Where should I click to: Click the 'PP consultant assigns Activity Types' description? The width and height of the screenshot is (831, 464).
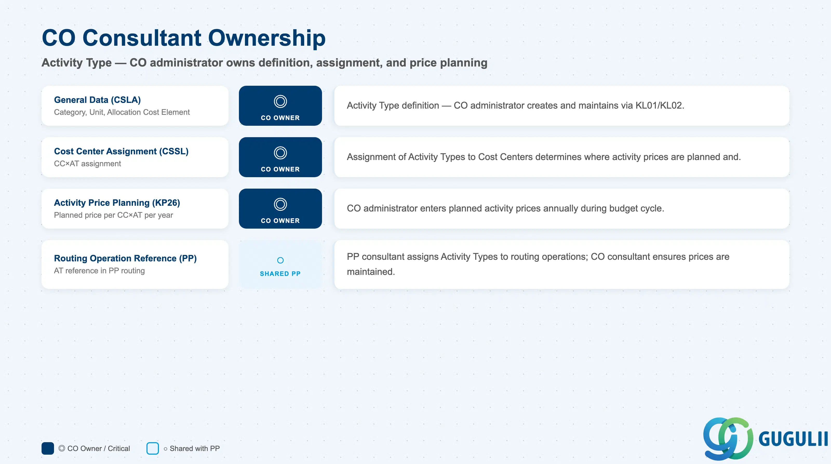coord(538,264)
